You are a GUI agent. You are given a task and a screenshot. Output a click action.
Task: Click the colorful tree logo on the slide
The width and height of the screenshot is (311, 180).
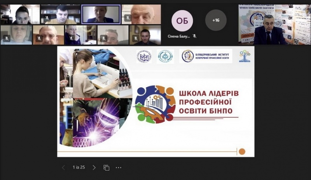click(x=245, y=56)
